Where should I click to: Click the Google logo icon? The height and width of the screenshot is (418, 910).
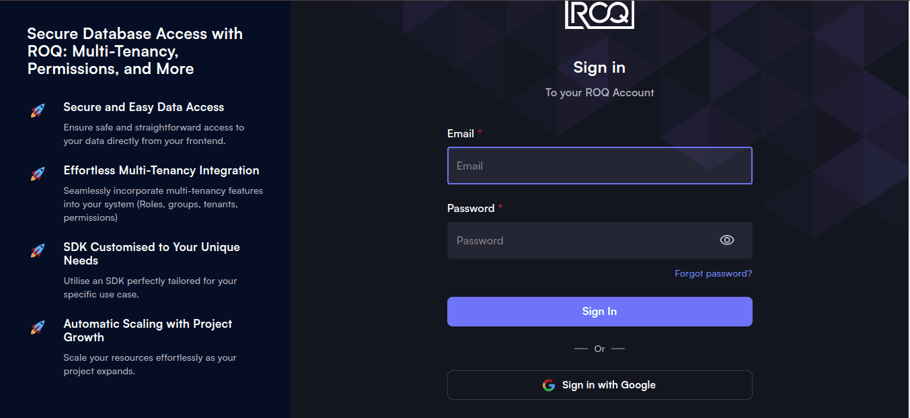(549, 385)
